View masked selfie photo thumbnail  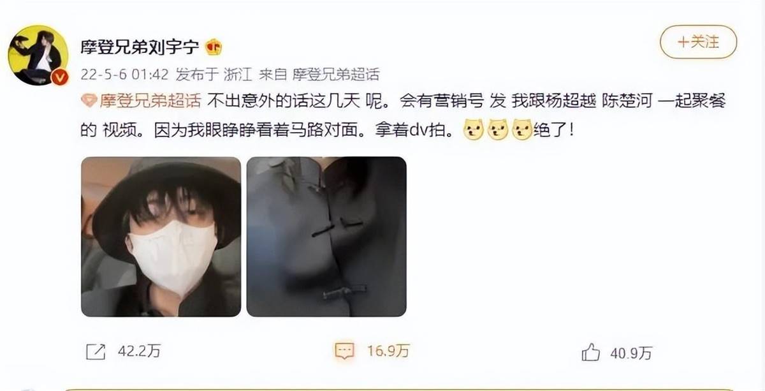(x=161, y=237)
